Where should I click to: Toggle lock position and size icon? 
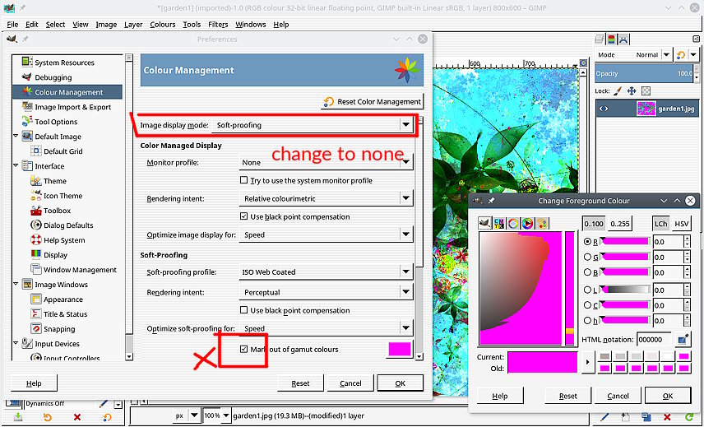[x=632, y=91]
